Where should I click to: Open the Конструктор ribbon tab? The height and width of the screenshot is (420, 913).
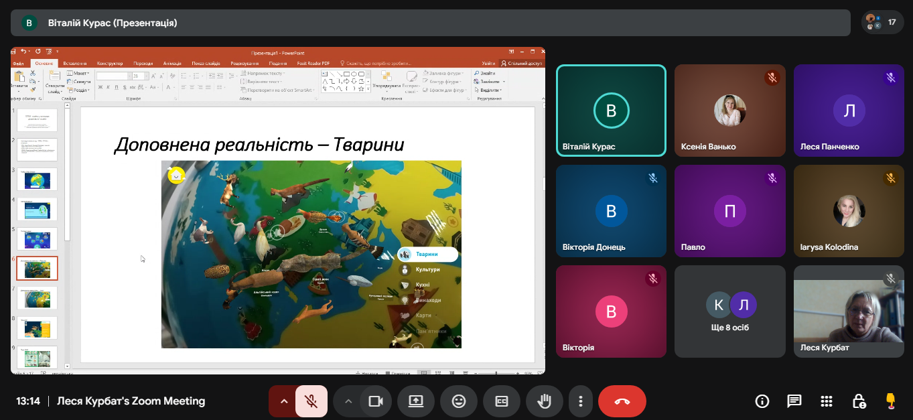[x=110, y=64]
